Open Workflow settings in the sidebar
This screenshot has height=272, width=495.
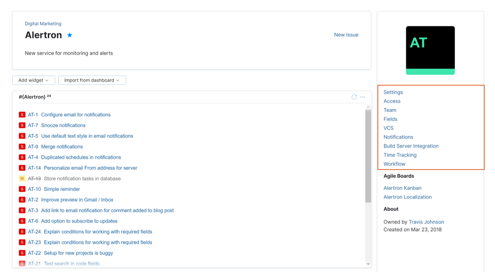click(x=394, y=164)
